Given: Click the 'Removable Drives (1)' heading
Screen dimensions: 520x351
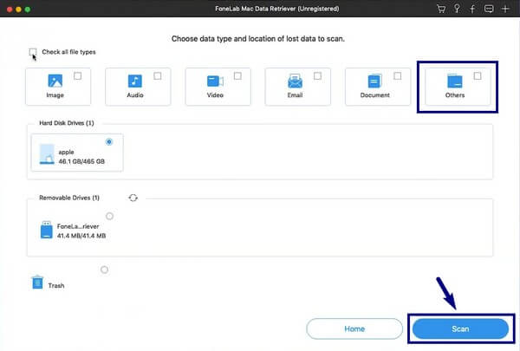Looking at the screenshot, I should pos(69,198).
